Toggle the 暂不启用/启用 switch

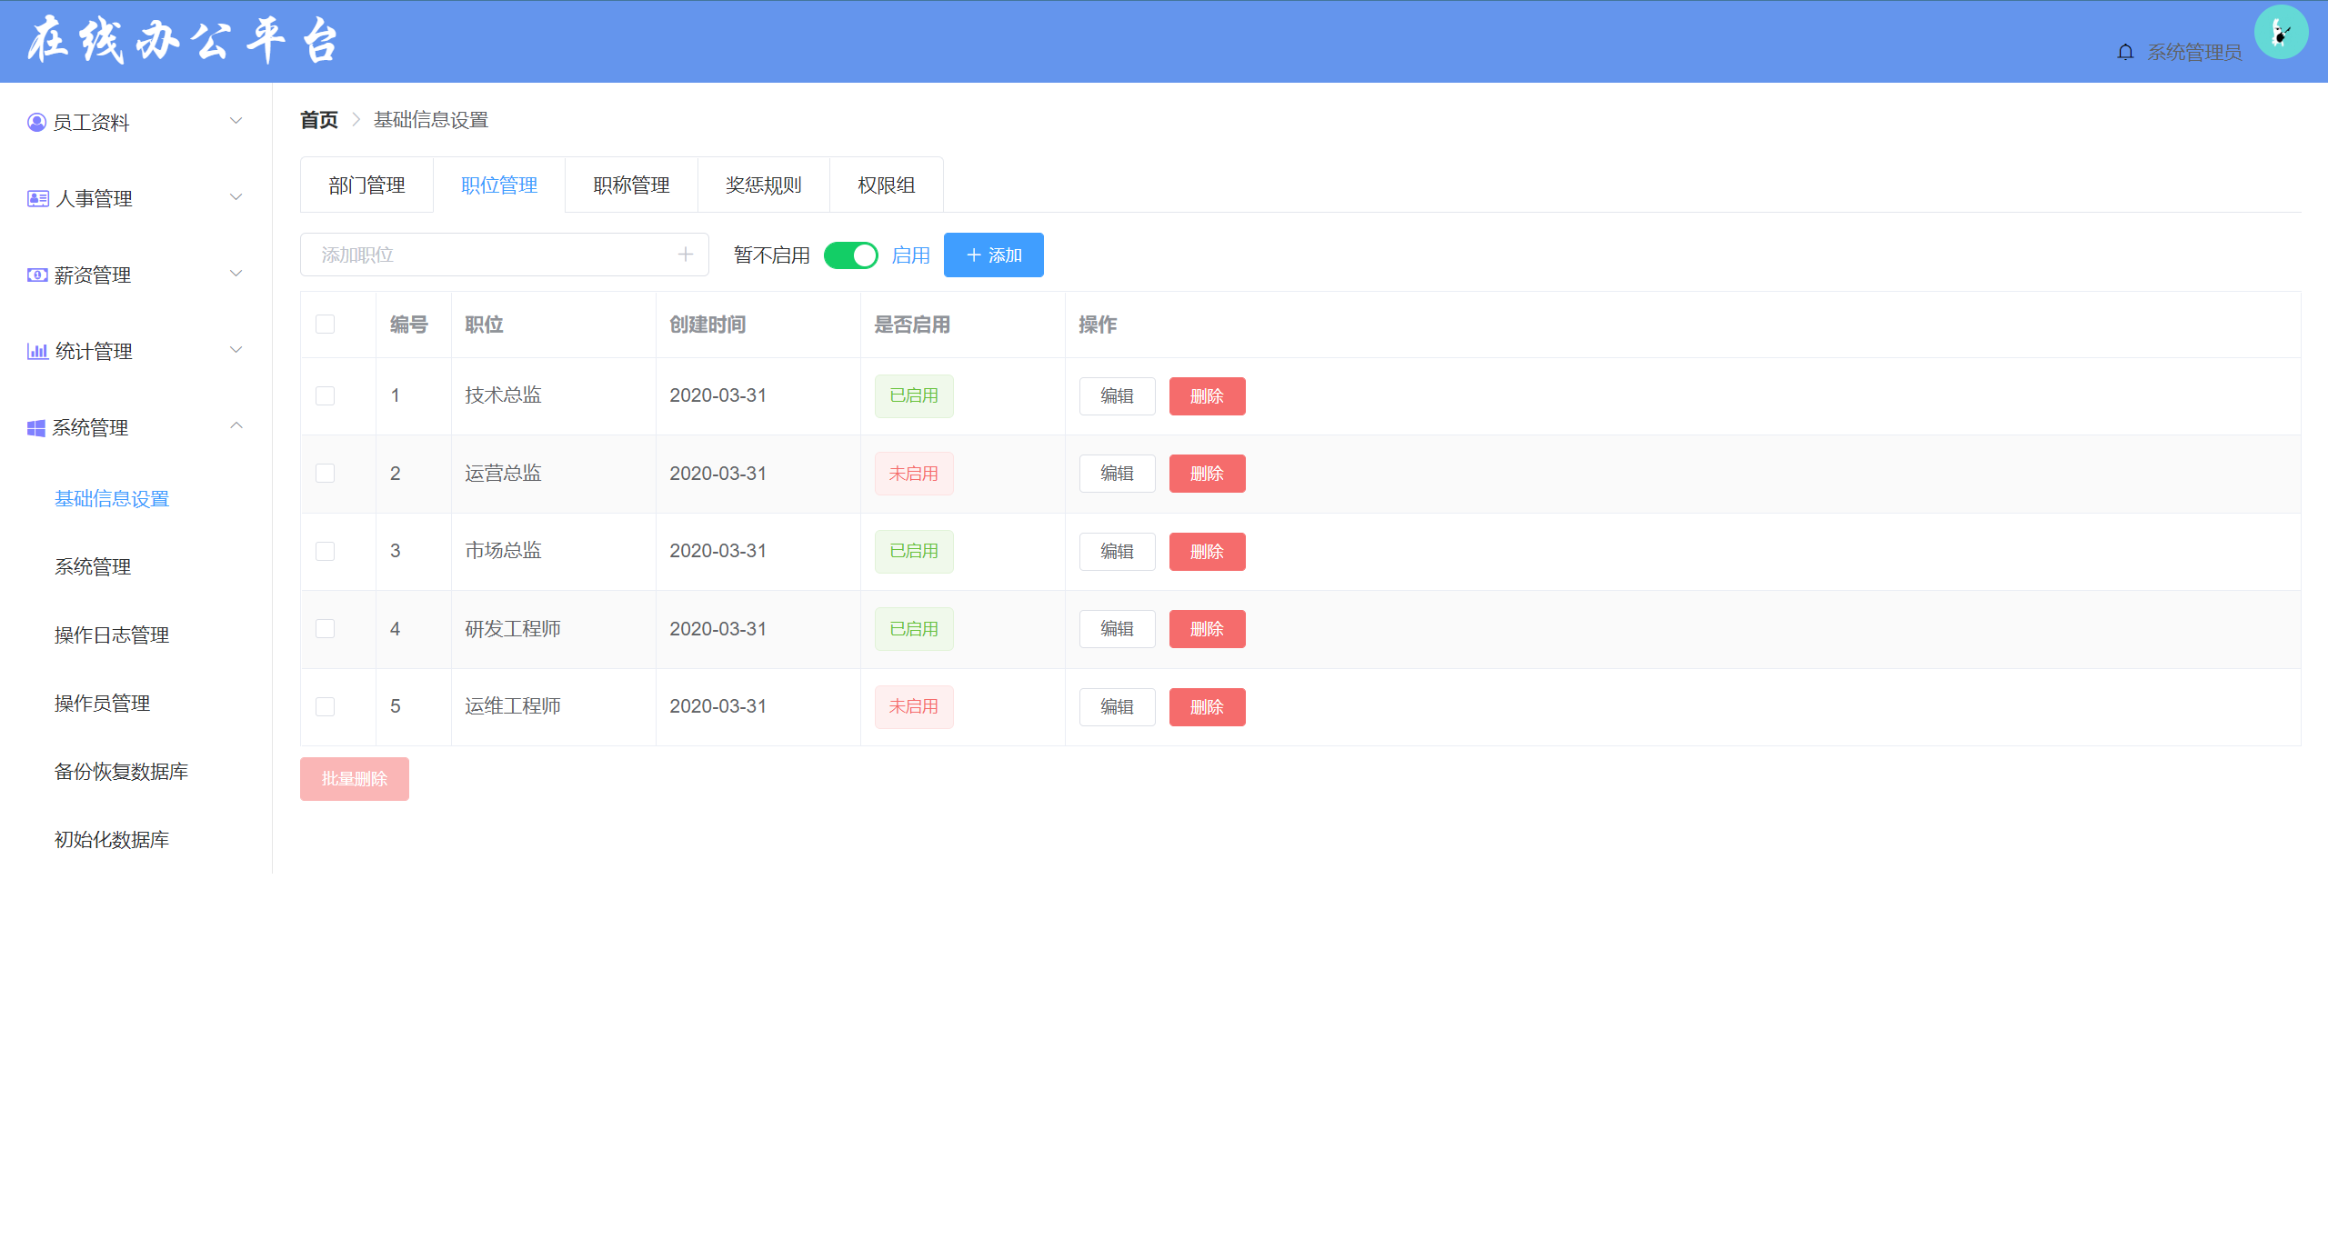click(x=850, y=255)
